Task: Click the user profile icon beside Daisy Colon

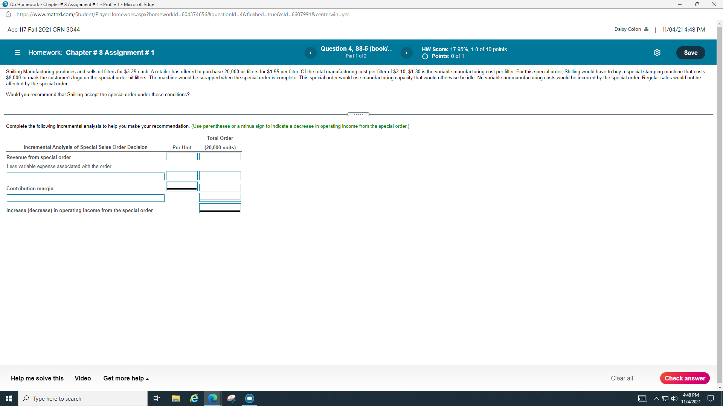Action: coord(646,29)
